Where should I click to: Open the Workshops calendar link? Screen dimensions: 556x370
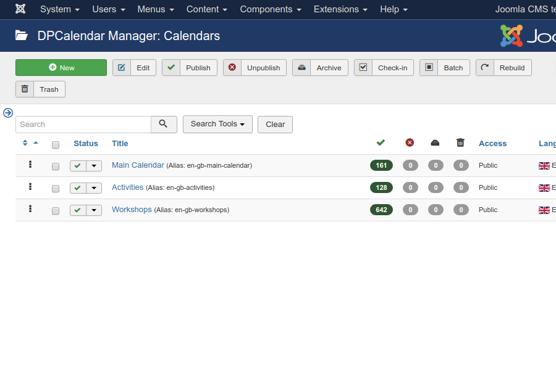[x=132, y=210]
